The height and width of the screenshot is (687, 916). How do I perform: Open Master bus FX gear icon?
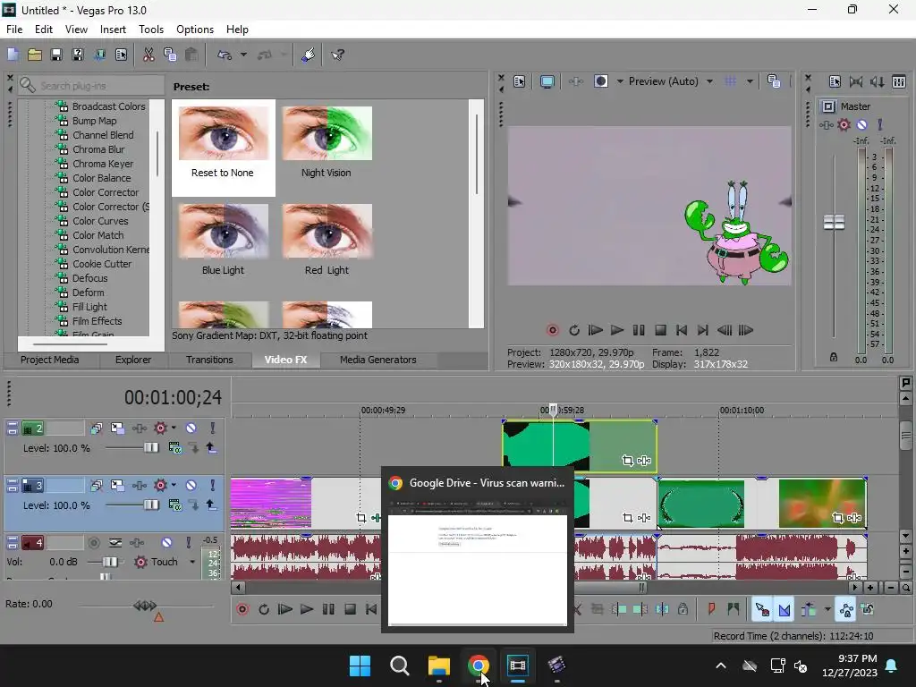point(844,124)
